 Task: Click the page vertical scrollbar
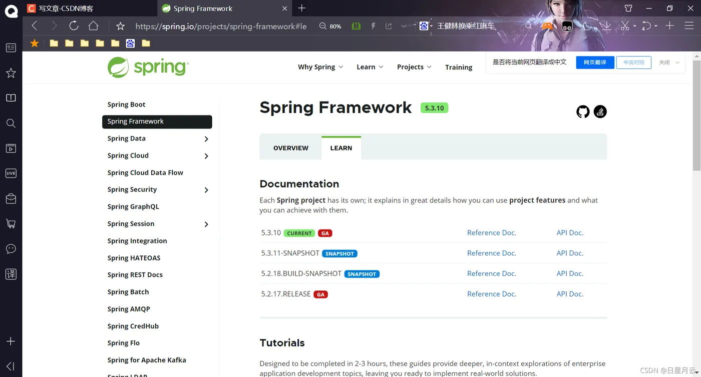[x=696, y=116]
